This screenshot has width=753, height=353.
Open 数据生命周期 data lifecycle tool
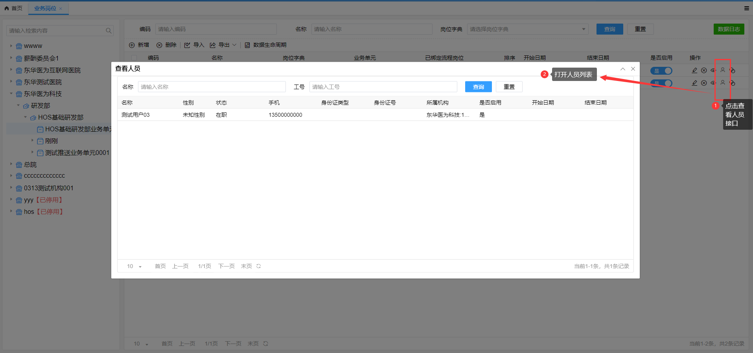[x=265, y=45]
